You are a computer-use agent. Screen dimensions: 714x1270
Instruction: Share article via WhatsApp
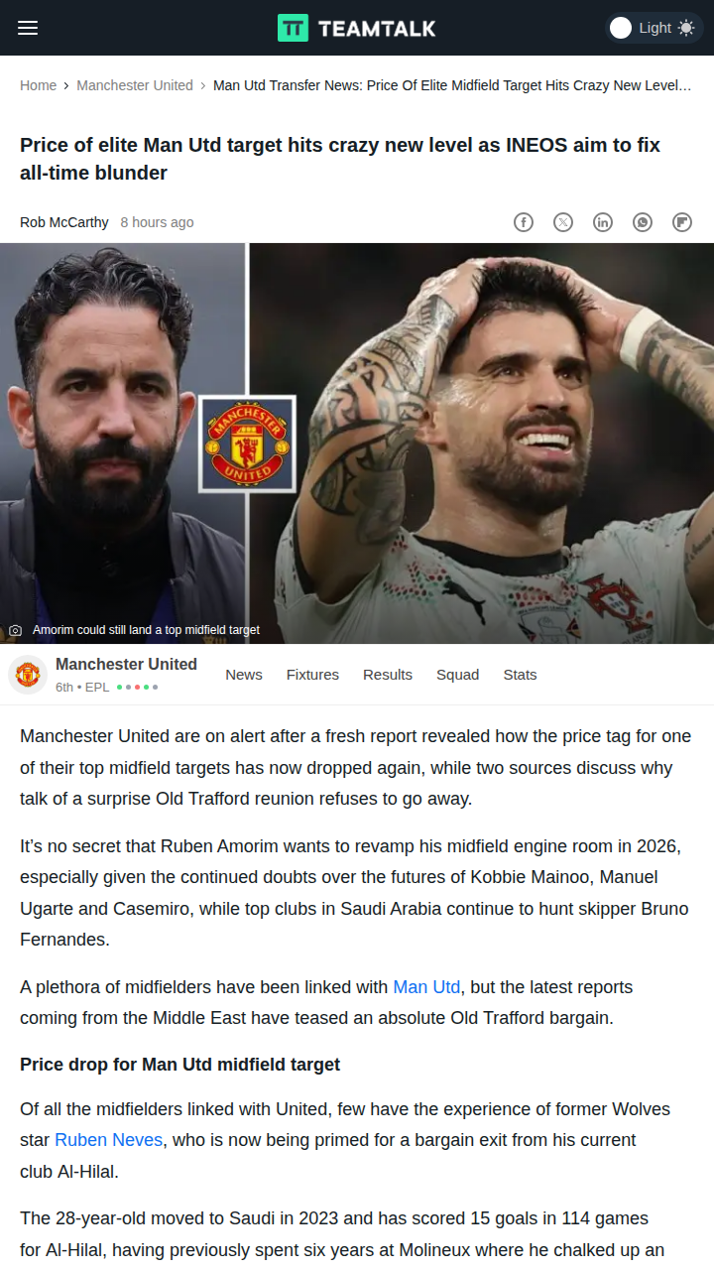(x=643, y=222)
